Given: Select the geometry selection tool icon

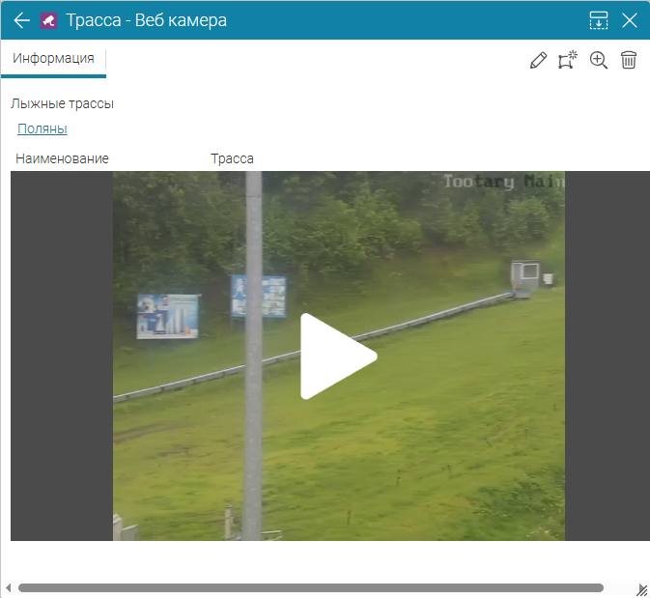Looking at the screenshot, I should (567, 60).
